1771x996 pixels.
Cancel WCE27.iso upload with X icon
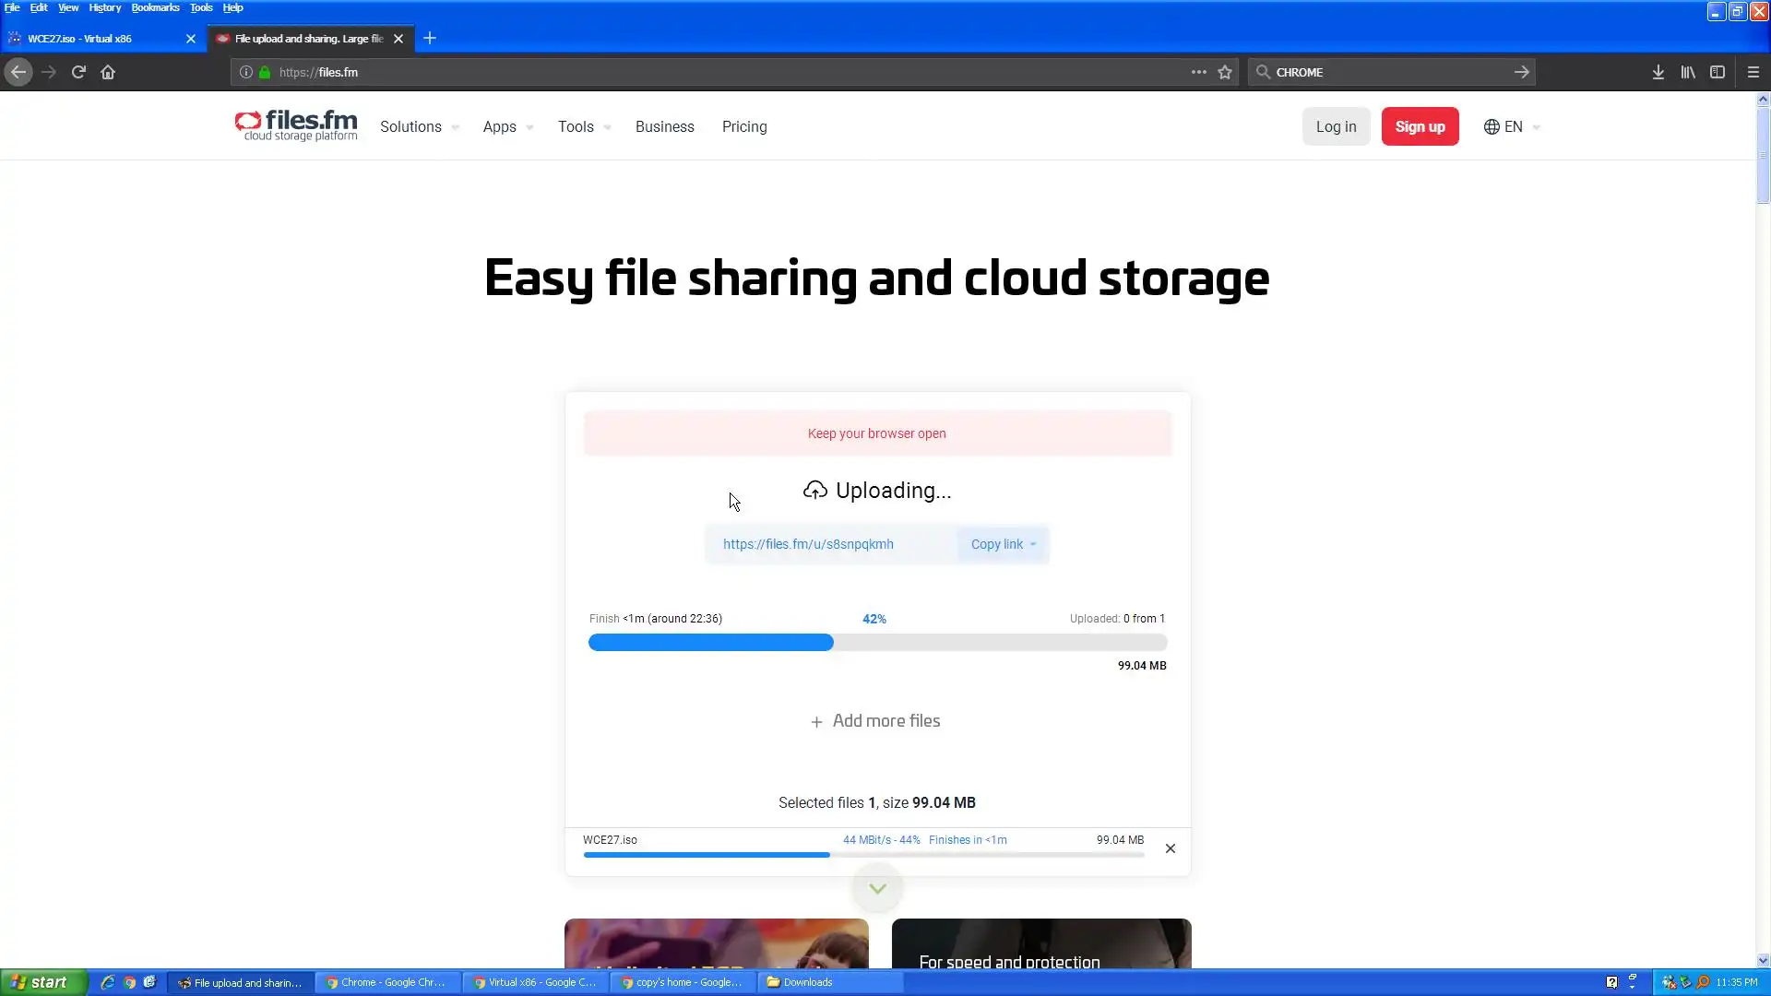click(x=1170, y=848)
